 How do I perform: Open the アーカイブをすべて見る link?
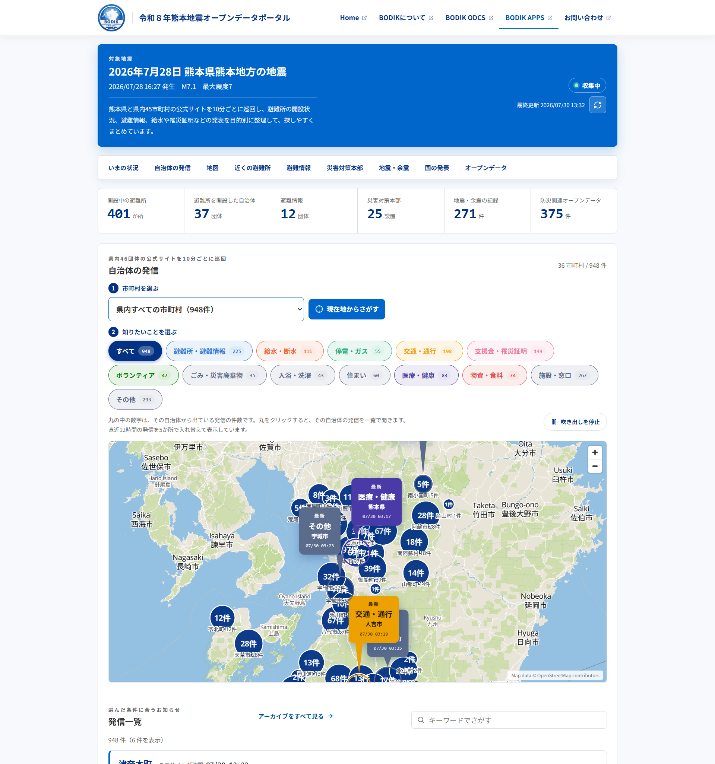(x=295, y=716)
